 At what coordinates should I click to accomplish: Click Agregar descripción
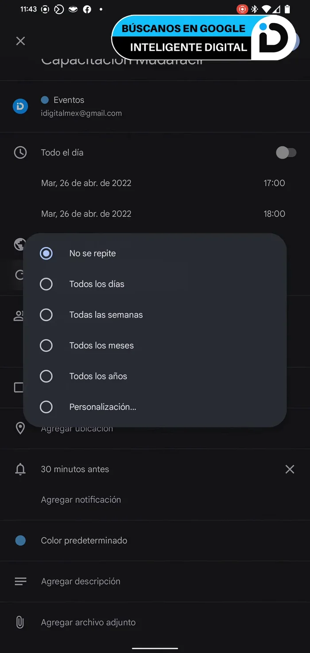(x=80, y=581)
